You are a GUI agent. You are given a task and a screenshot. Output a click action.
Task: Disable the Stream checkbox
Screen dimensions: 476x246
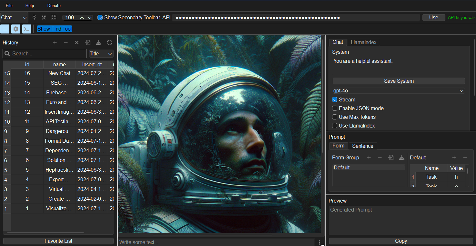coord(335,99)
